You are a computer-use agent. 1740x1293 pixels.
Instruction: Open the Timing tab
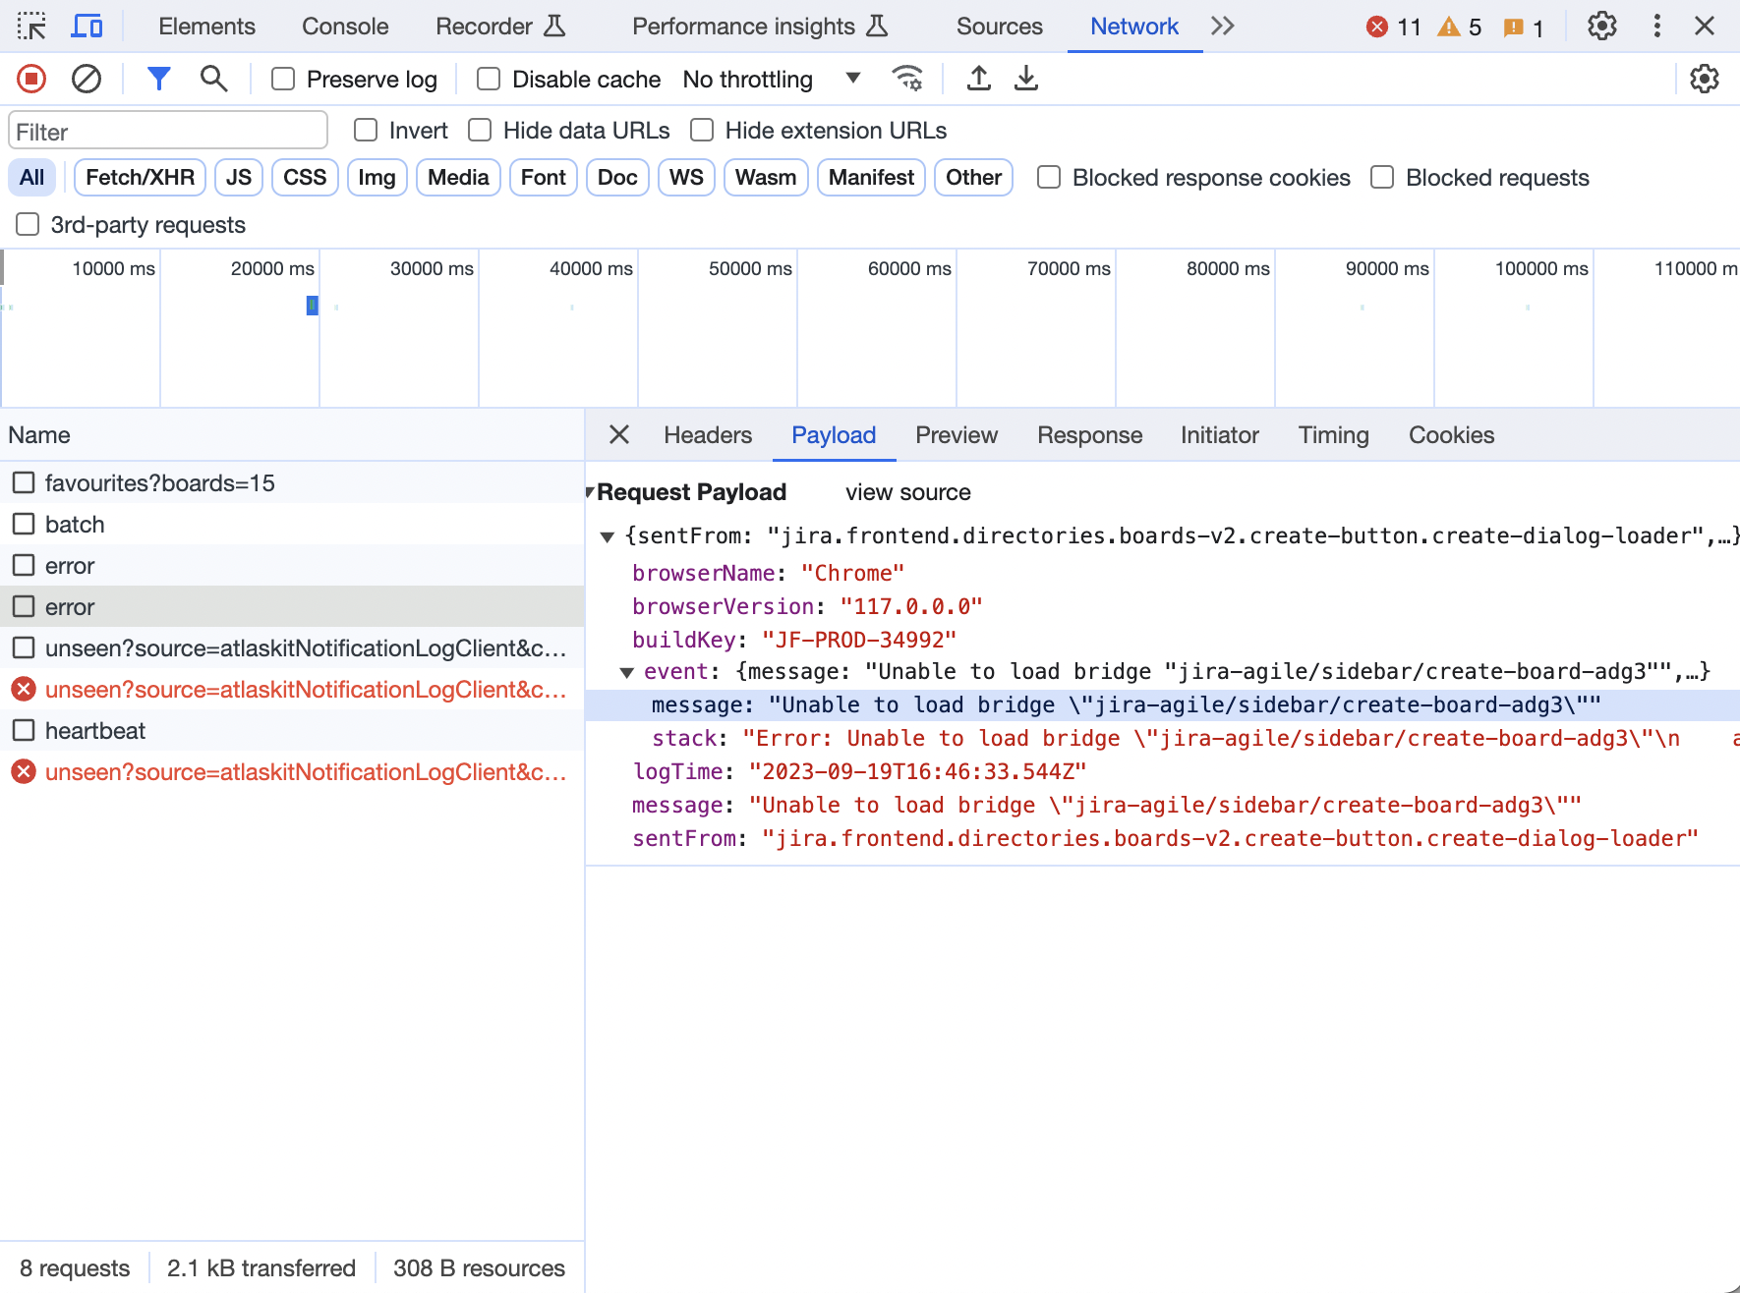pyautogui.click(x=1333, y=435)
